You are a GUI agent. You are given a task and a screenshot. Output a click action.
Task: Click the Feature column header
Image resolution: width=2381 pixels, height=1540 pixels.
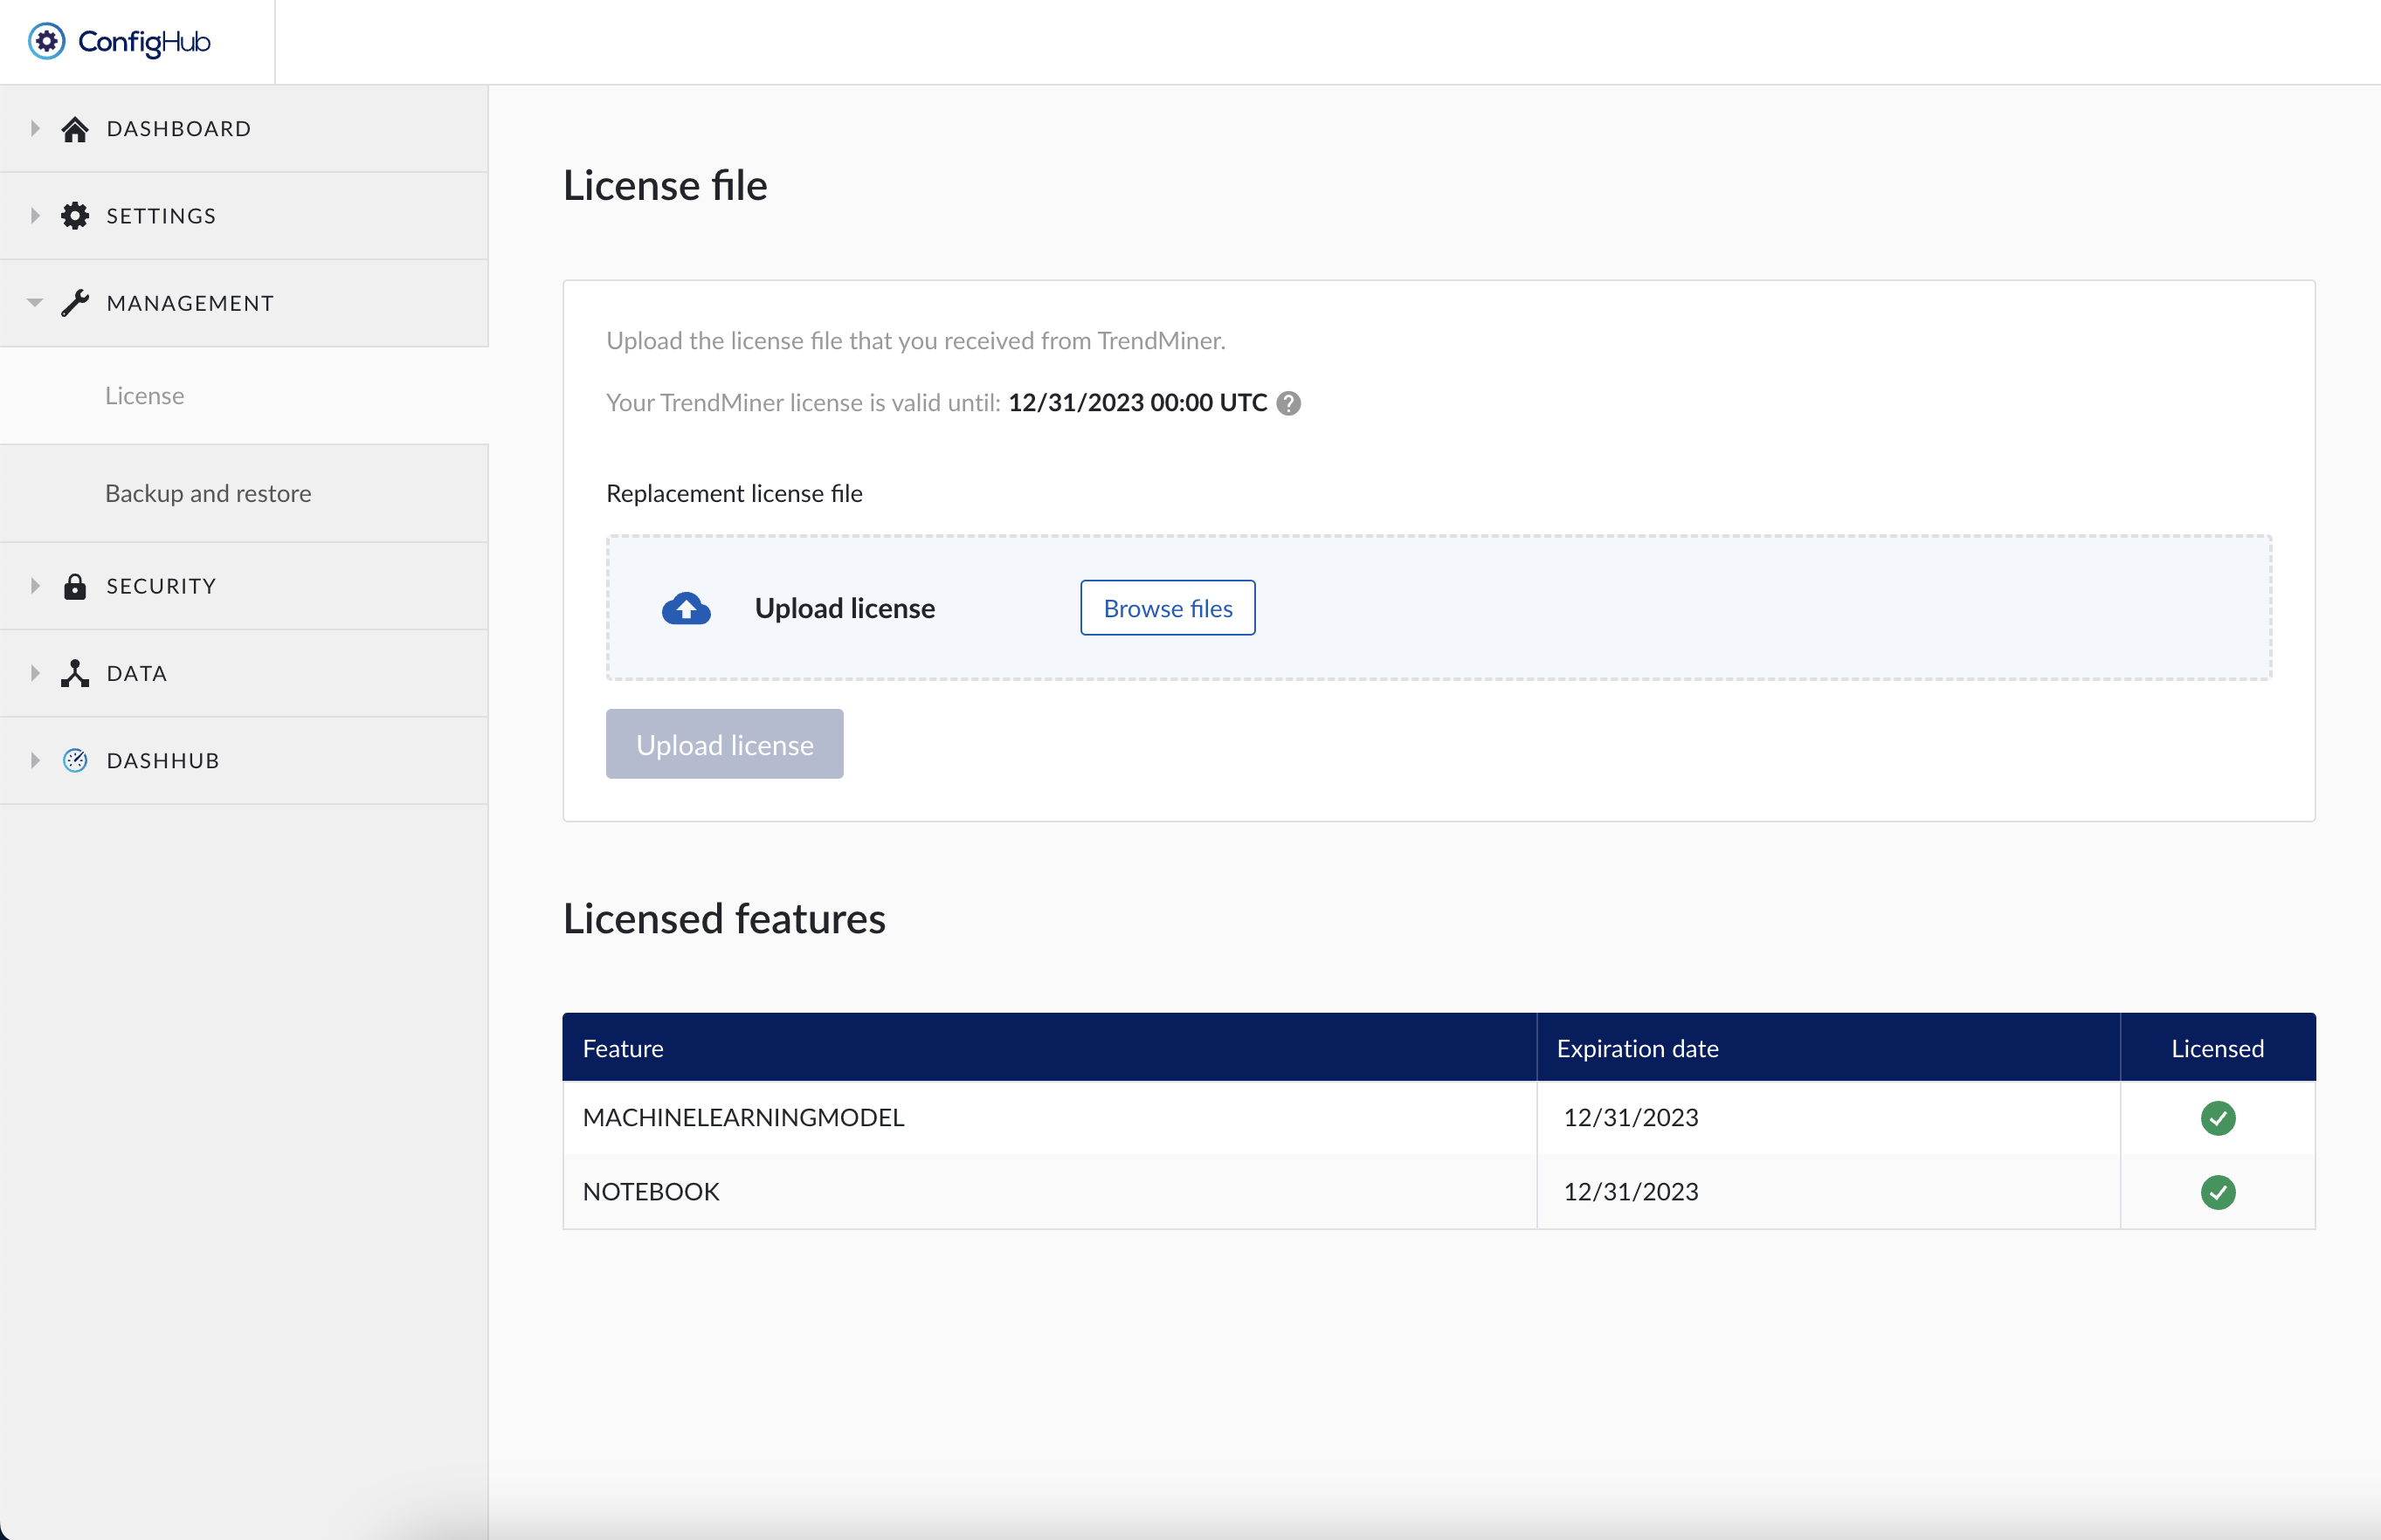click(1050, 1048)
